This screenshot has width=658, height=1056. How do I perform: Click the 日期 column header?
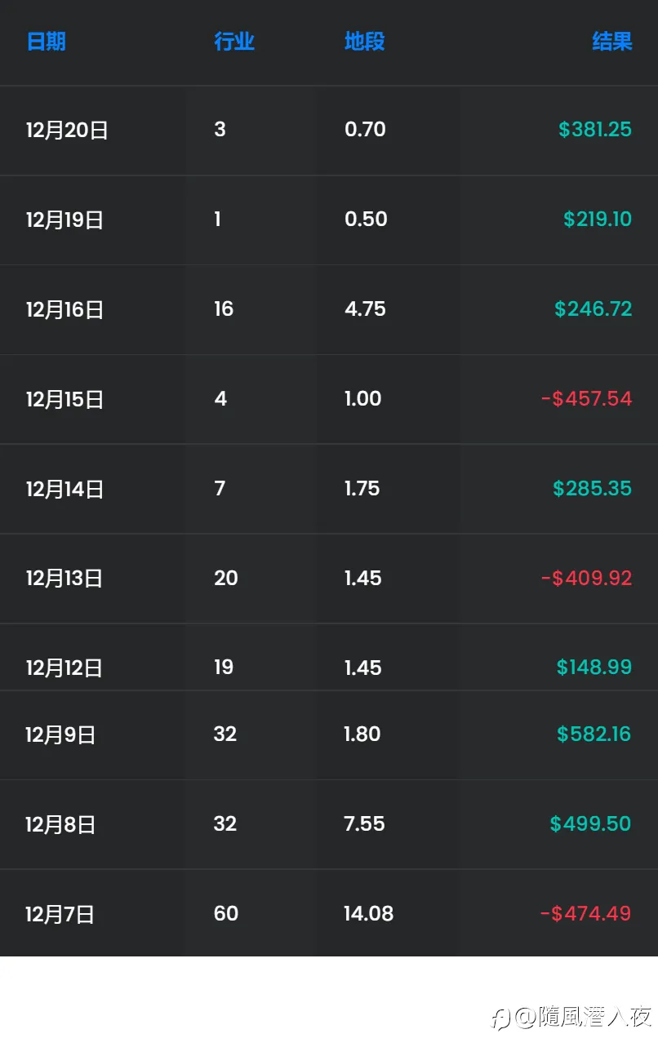(46, 42)
